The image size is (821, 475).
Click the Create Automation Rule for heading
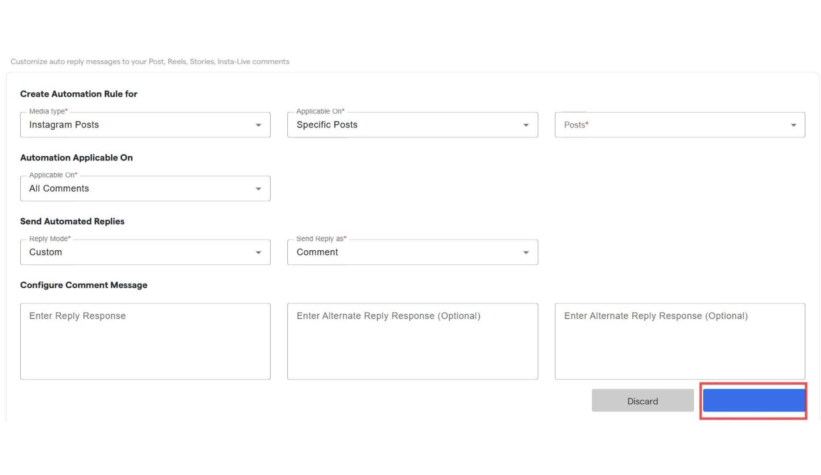point(79,94)
